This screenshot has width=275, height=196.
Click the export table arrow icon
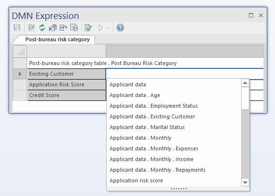pyautogui.click(x=64, y=28)
